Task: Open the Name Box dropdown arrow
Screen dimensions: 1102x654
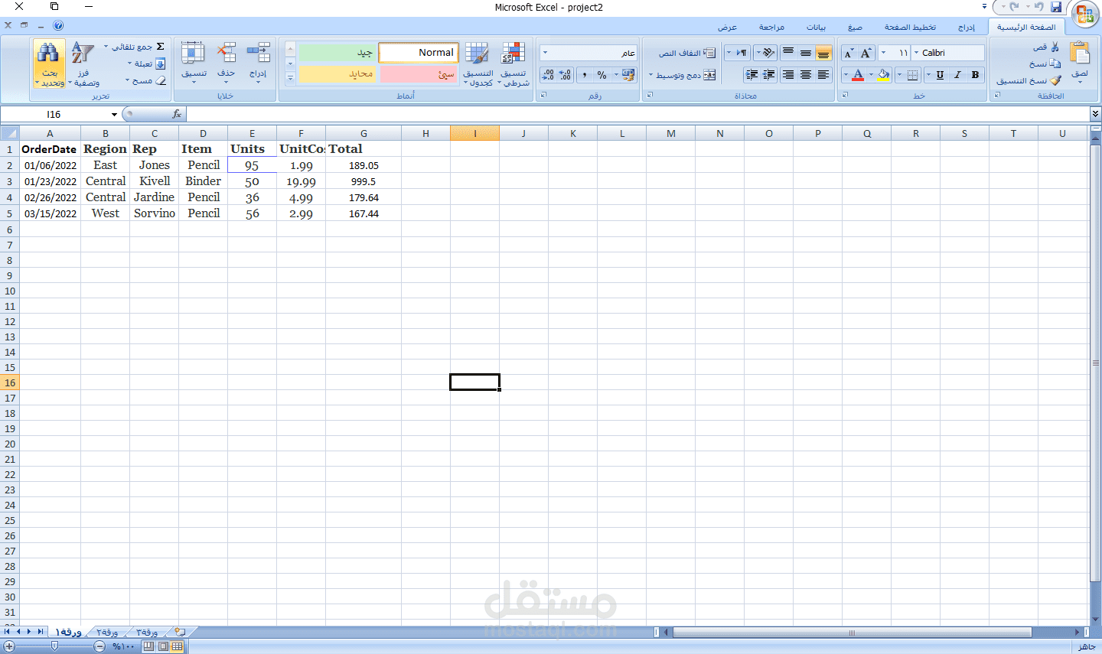Action: coord(114,115)
